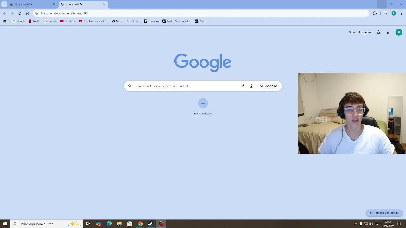
Task: Open the Bybit bookmark
Action: (x=200, y=21)
